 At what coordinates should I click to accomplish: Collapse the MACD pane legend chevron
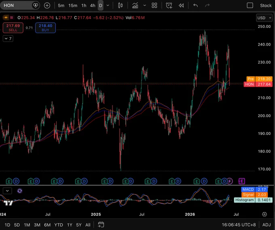pyautogui.click(x=7, y=191)
